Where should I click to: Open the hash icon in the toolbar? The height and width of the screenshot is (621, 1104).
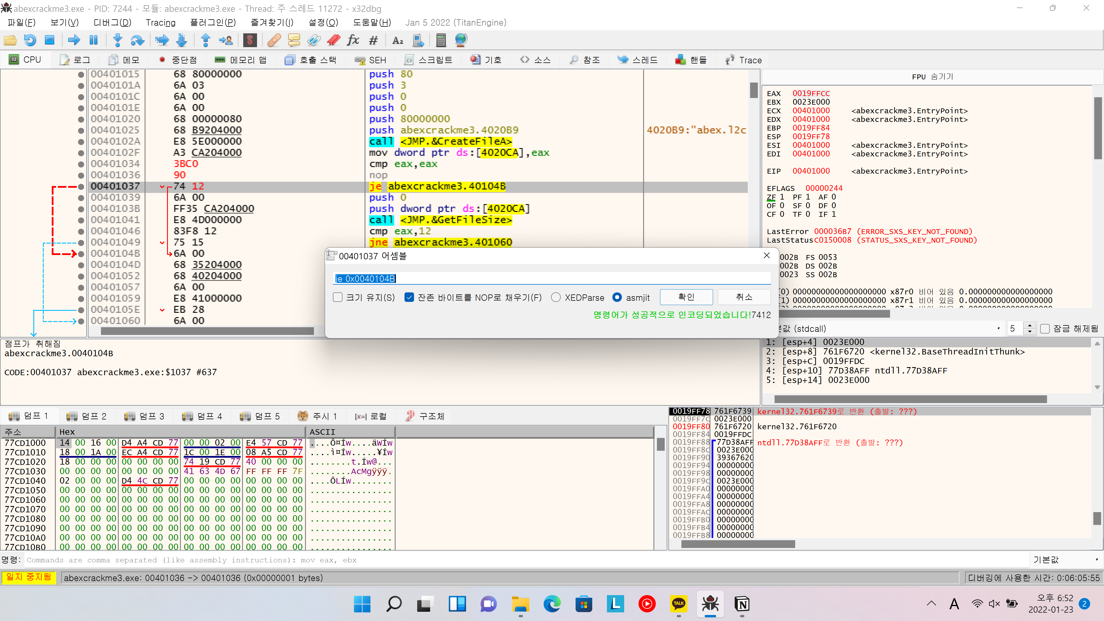point(373,41)
